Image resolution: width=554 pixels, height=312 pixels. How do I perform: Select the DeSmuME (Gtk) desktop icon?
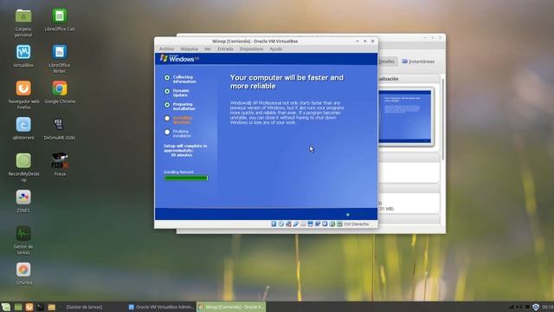pos(60,128)
